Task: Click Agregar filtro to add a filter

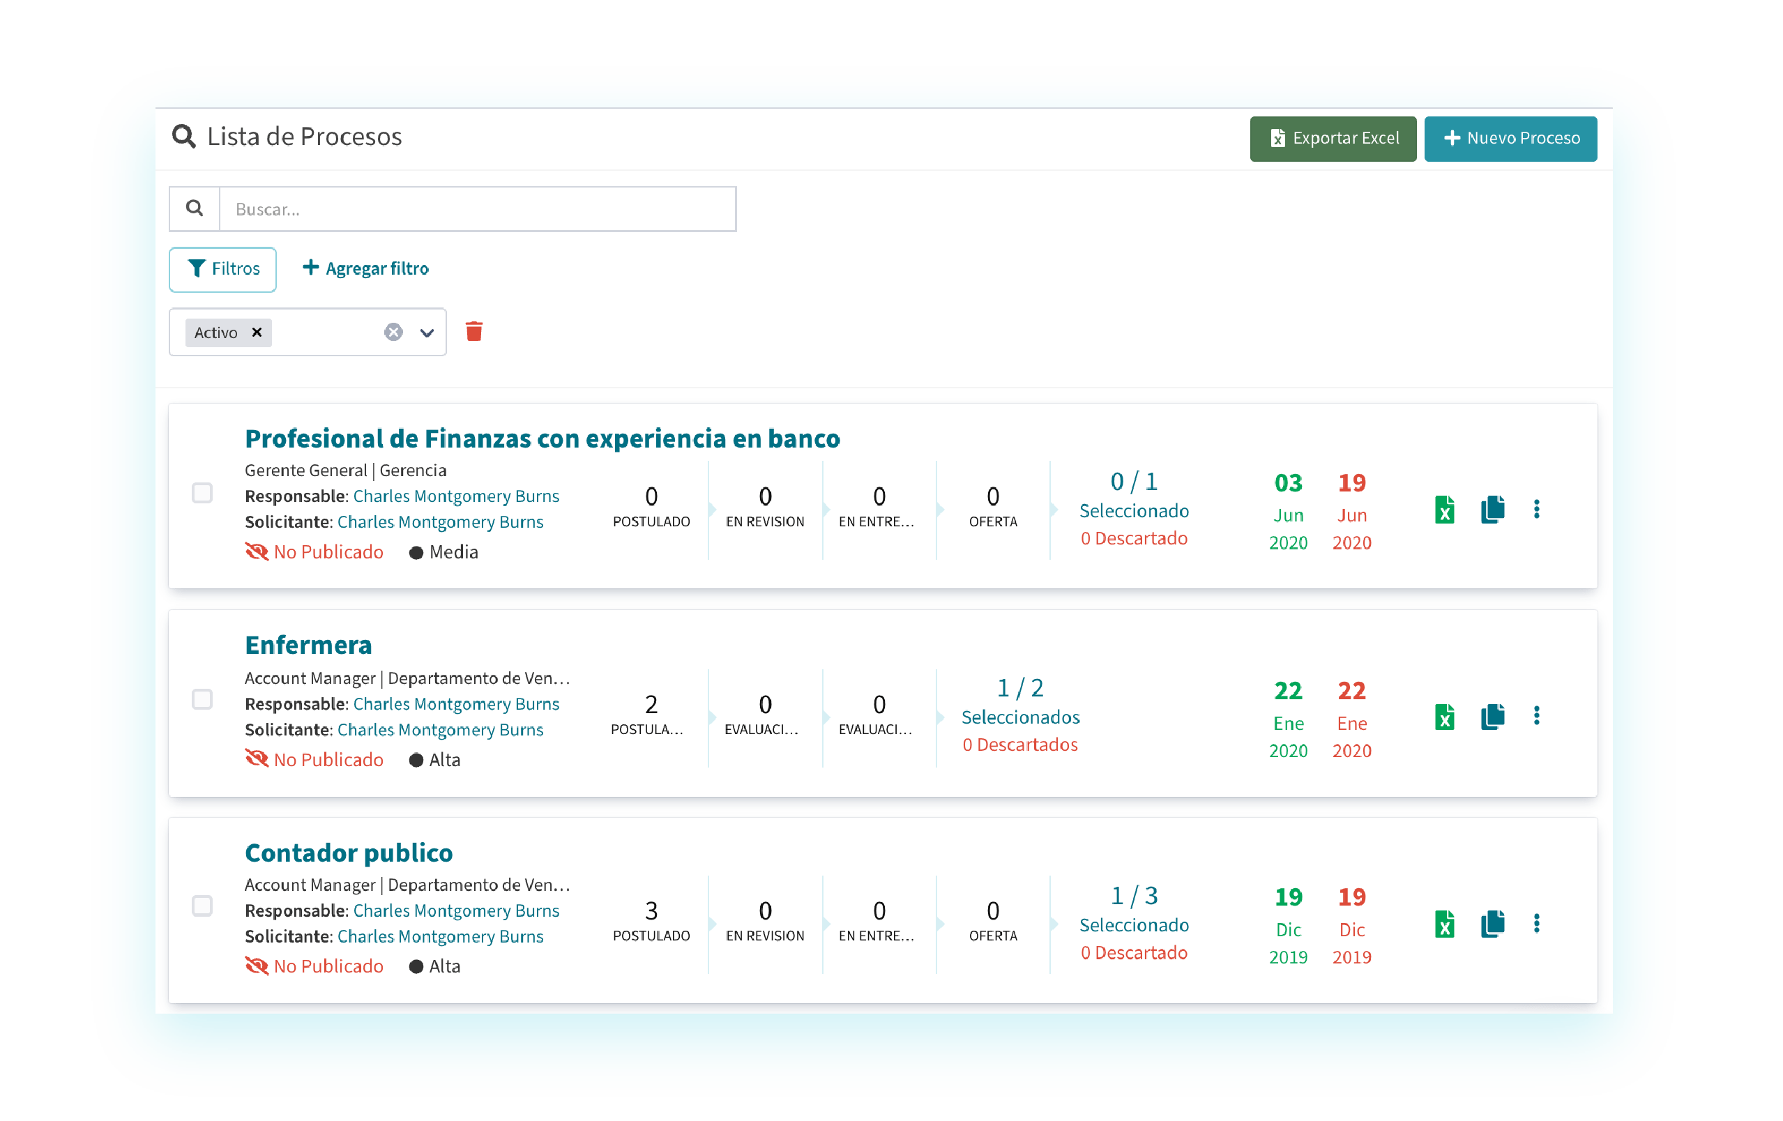Action: coord(366,269)
